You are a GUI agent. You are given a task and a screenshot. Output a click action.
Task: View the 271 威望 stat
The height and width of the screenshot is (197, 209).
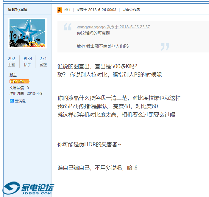(43, 61)
